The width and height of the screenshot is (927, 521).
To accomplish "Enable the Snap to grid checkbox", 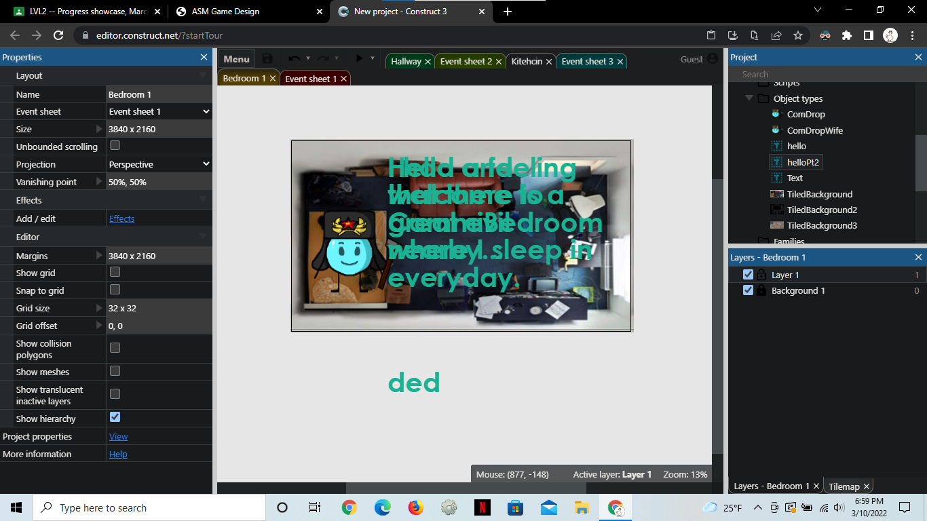I will coord(115,290).
